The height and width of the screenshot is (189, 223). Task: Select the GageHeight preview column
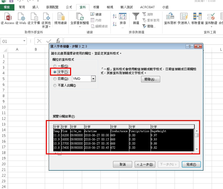click(x=172, y=138)
